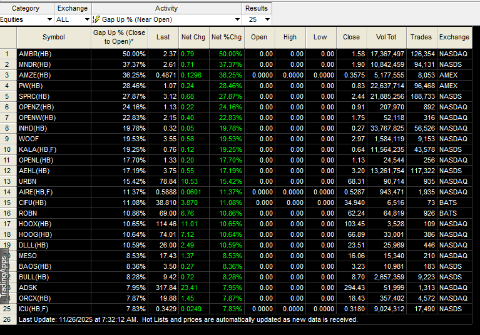Click the lightning icon beside Gap Up %
The height and width of the screenshot is (335, 480).
click(x=96, y=19)
